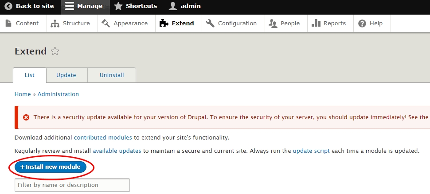Click the Back to site arrow icon
Screen dimensions: 430x194
(x=8, y=6)
